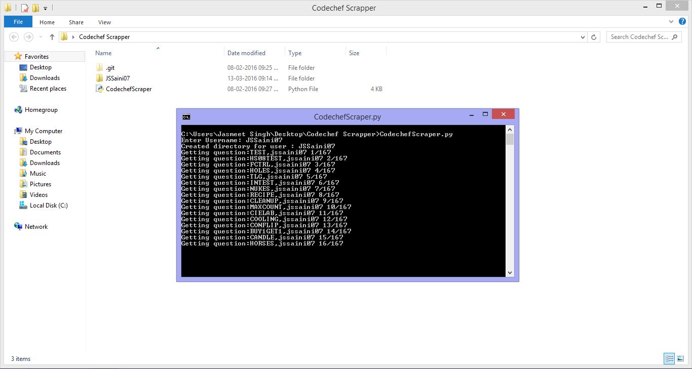Click the 4 KB size value
This screenshot has height=369, width=692.
tap(376, 89)
